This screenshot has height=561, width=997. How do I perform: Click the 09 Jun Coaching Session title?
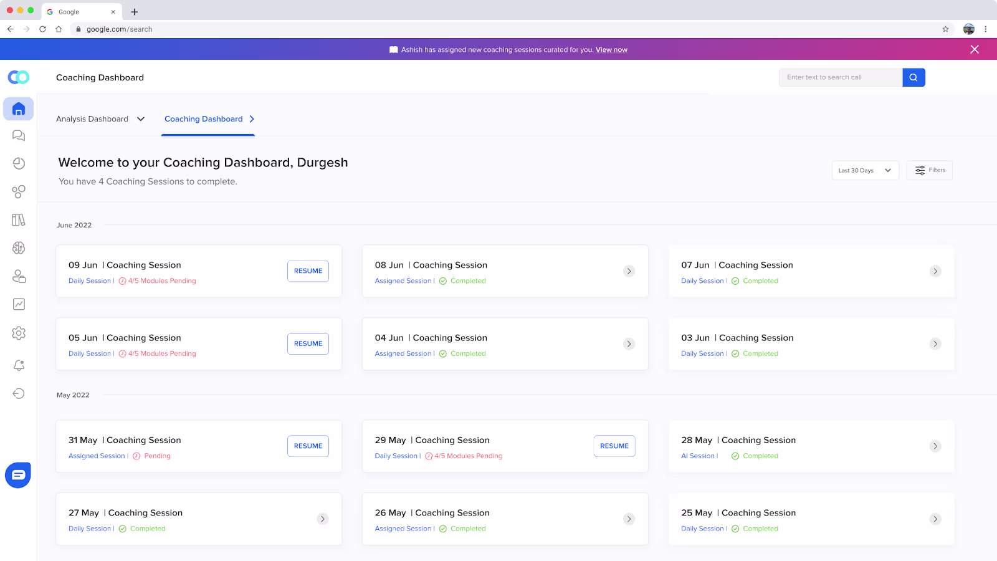125,265
